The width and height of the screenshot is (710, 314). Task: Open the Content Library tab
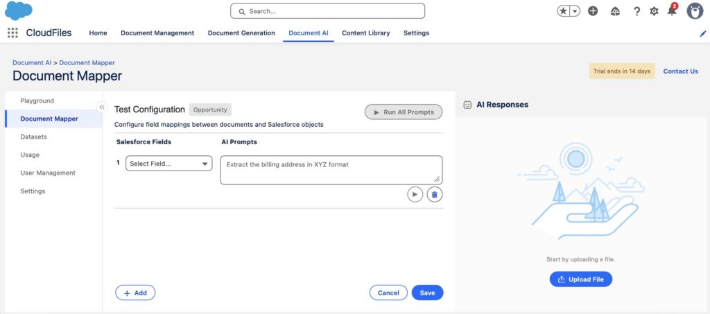pyautogui.click(x=366, y=33)
